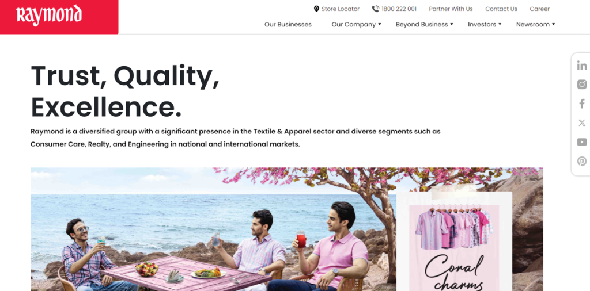Image resolution: width=590 pixels, height=291 pixels.
Task: Open Raymond's LinkedIn page icon
Action: [582, 66]
